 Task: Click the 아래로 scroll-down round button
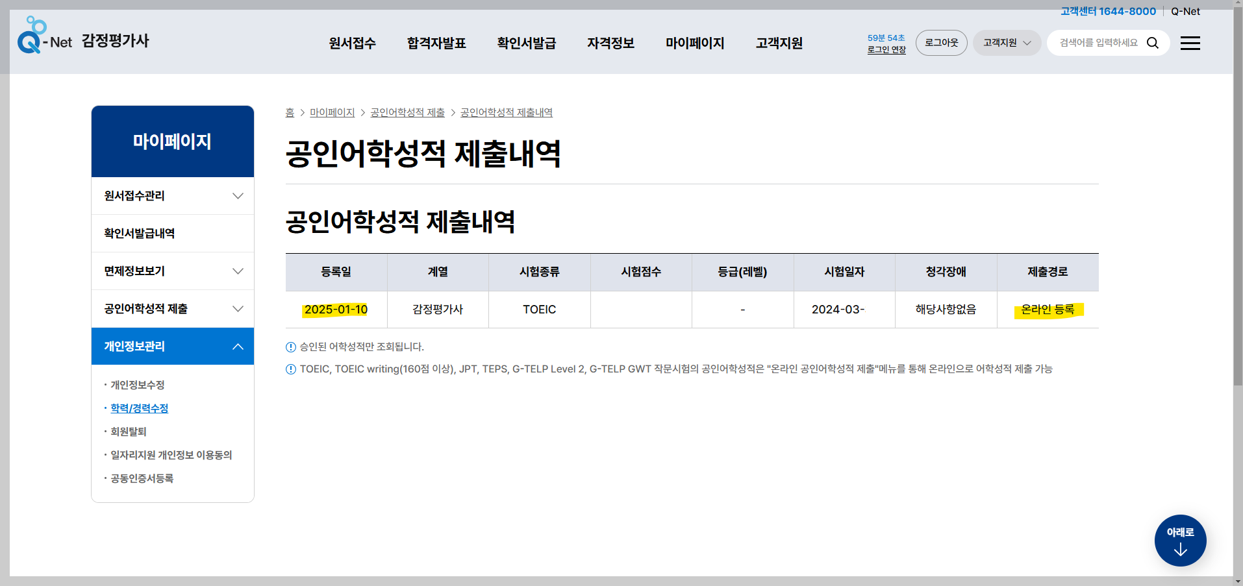pyautogui.click(x=1180, y=541)
